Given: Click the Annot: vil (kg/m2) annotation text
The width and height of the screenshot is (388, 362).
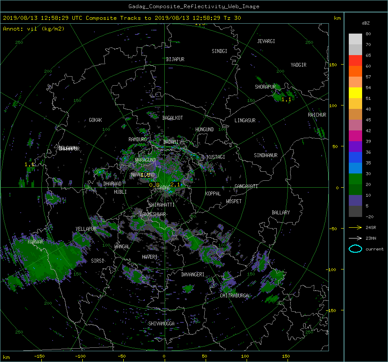Looking at the screenshot, I should (x=34, y=29).
